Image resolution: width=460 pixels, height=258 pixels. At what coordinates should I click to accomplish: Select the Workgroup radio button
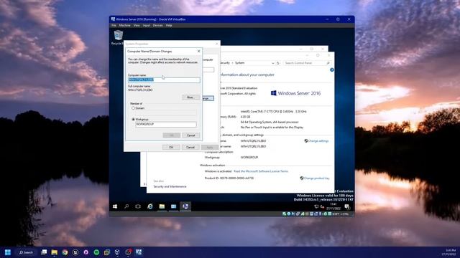pos(133,120)
